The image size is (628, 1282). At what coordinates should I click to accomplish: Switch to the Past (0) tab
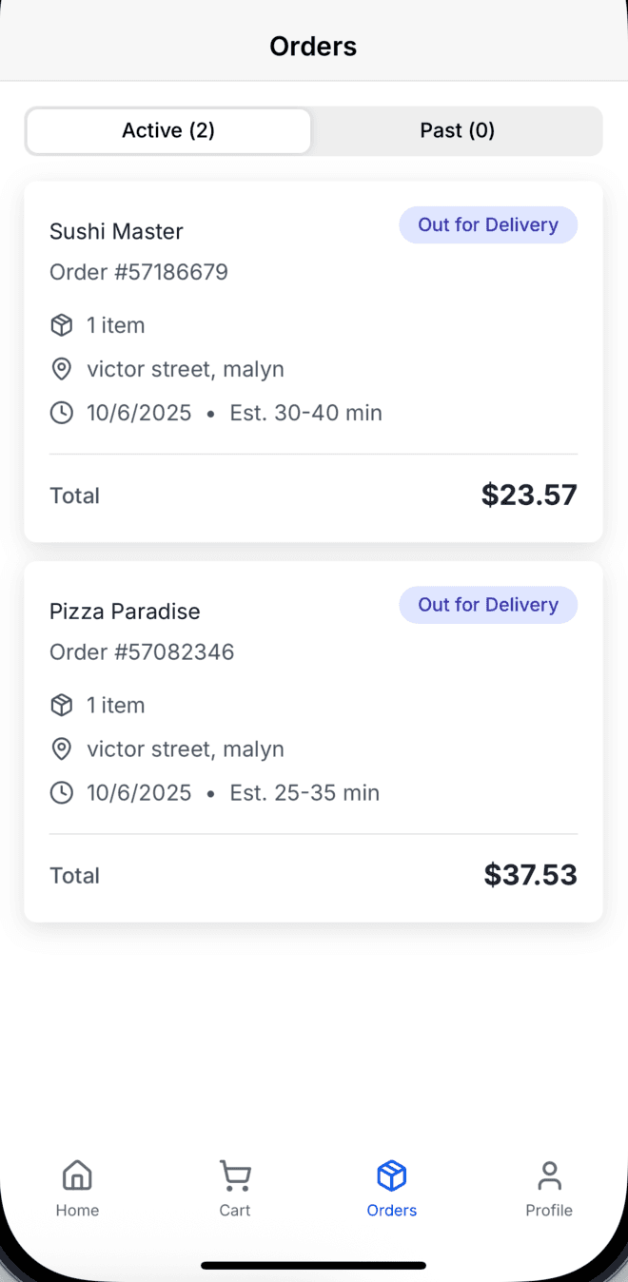pos(458,130)
